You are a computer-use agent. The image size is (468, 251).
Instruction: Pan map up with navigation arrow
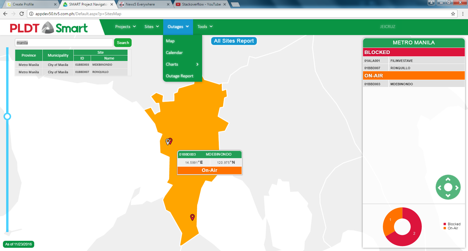[x=448, y=179]
